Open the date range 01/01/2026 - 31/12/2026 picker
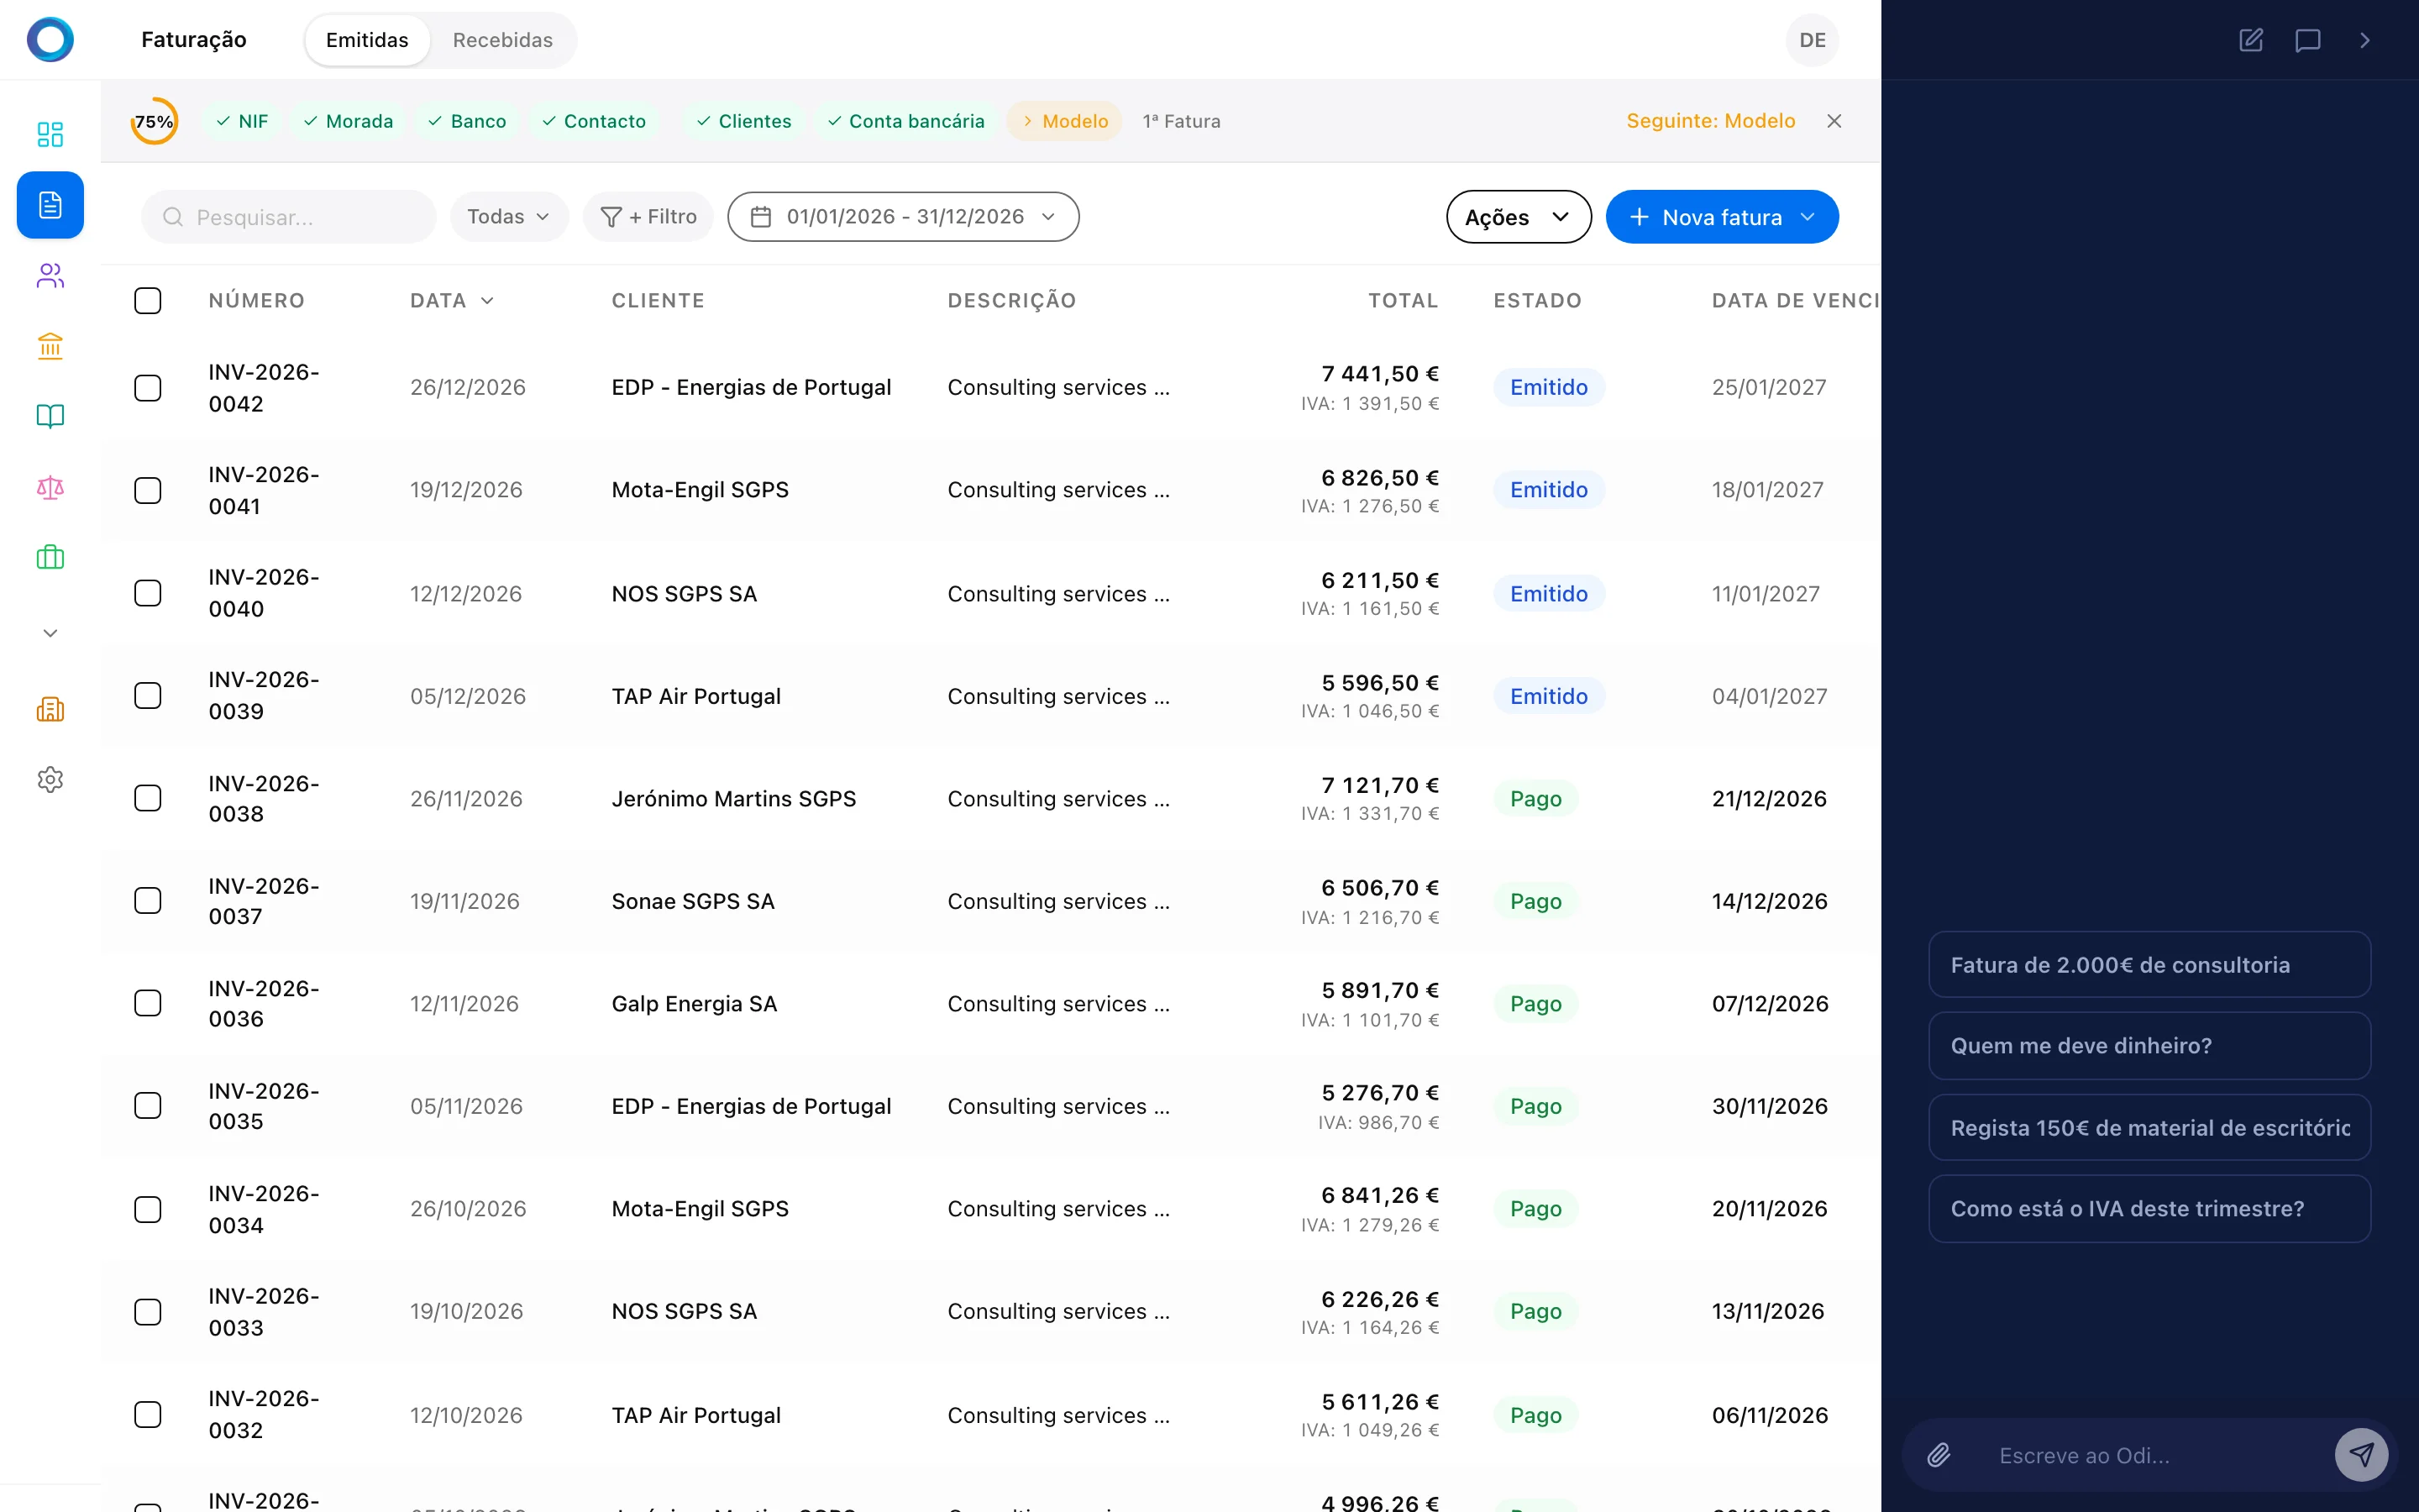2419x1512 pixels. (x=903, y=217)
